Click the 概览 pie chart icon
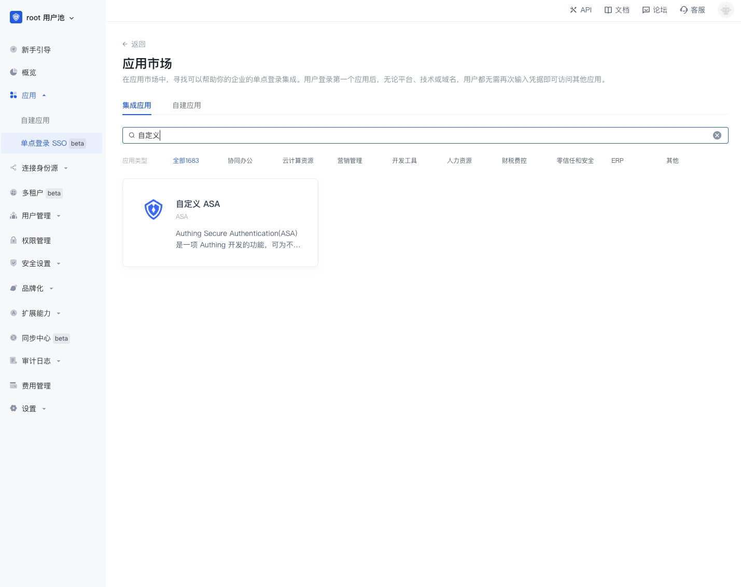 click(13, 73)
